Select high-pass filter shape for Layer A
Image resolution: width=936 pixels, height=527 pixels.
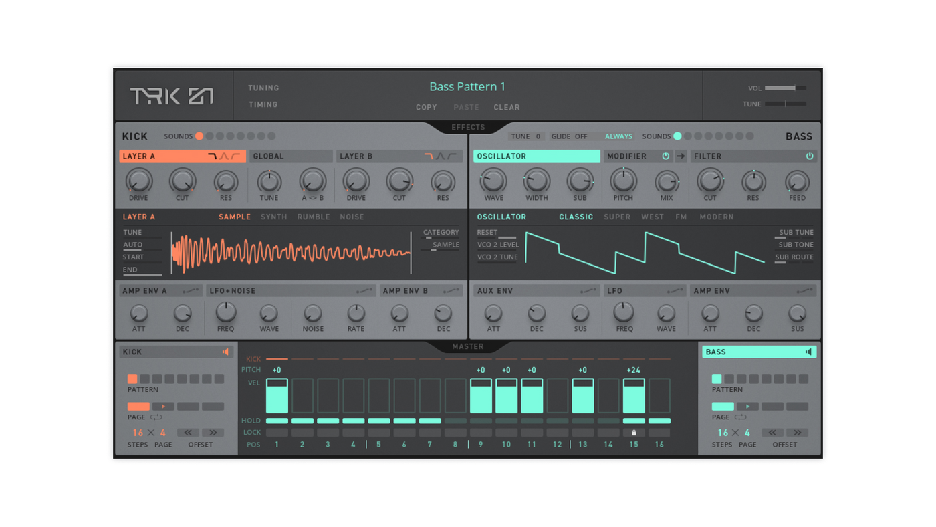(235, 156)
